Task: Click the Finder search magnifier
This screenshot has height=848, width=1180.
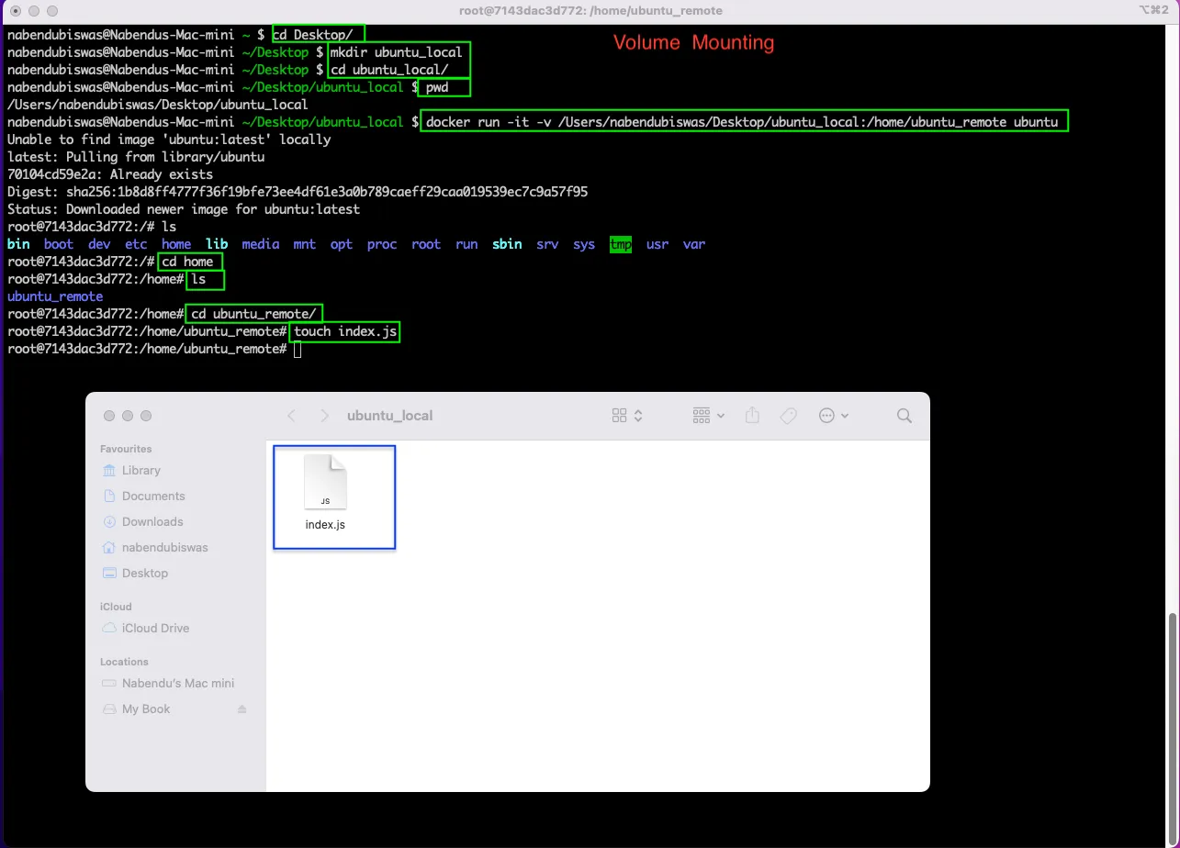Action: click(905, 416)
